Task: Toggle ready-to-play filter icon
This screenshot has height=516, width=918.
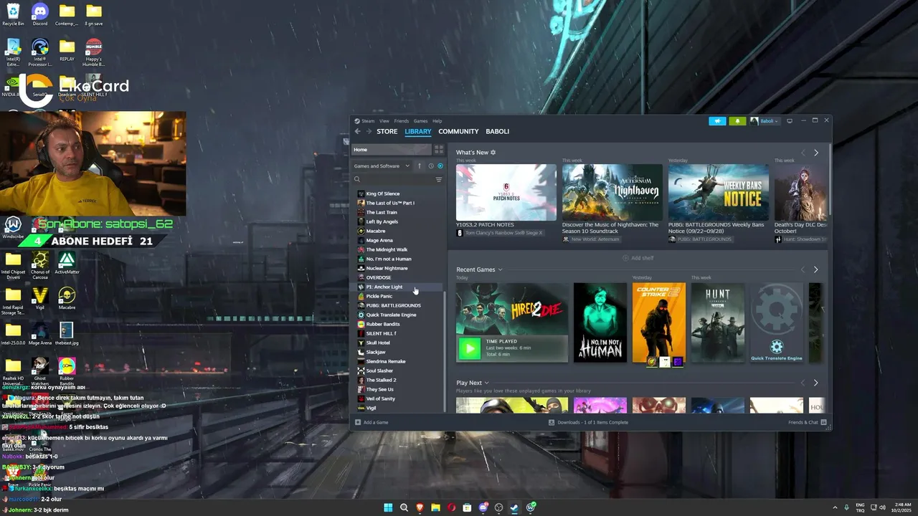Action: [440, 166]
